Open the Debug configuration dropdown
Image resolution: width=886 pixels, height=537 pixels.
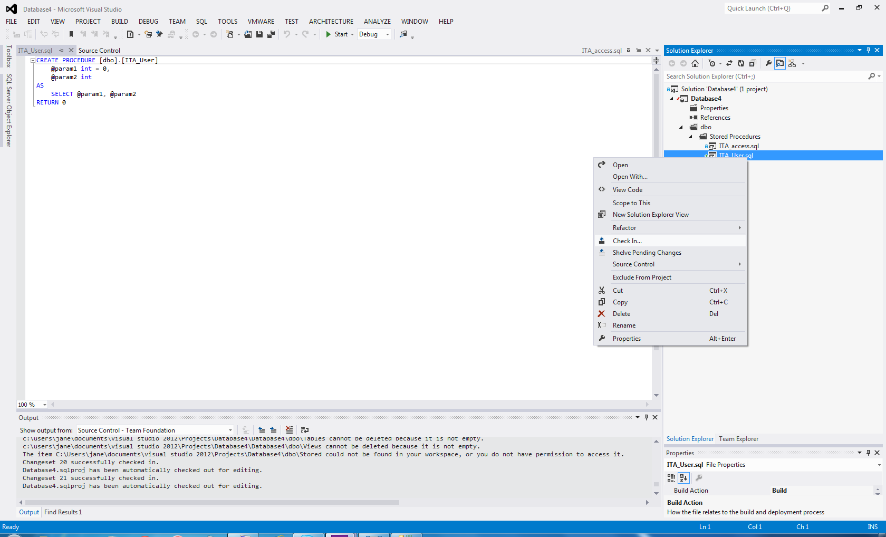click(387, 34)
